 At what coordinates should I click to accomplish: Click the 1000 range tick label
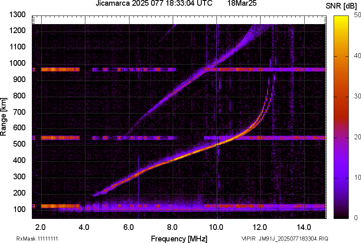[x=18, y=63]
